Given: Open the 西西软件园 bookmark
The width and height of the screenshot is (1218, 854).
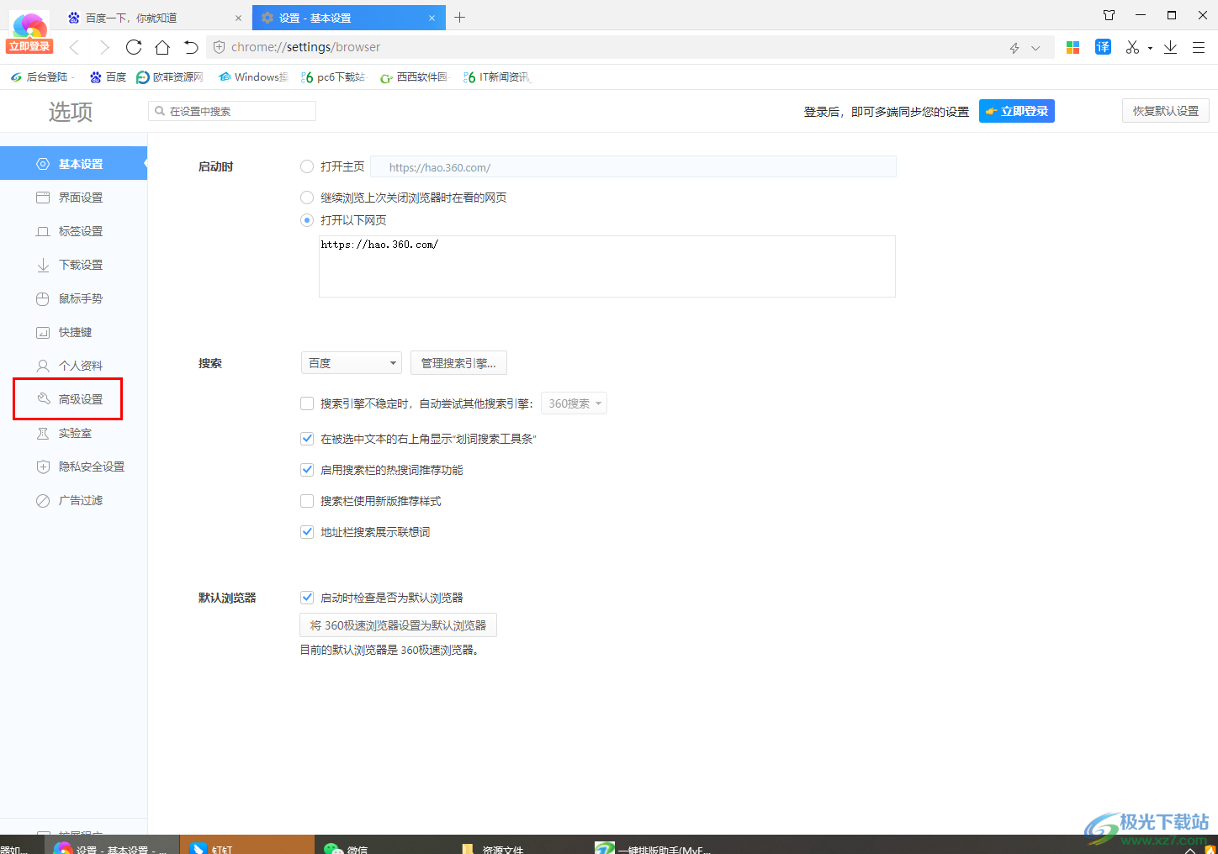Looking at the screenshot, I should 415,76.
